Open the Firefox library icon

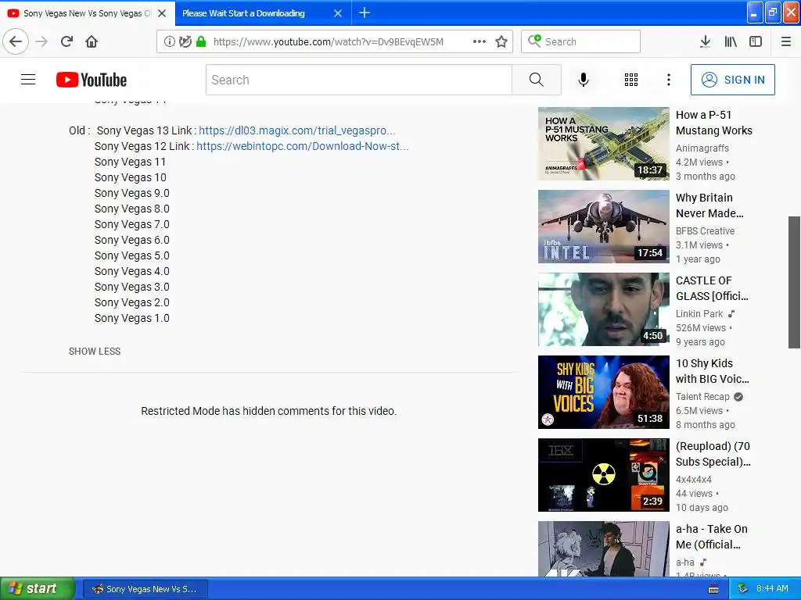coord(731,41)
